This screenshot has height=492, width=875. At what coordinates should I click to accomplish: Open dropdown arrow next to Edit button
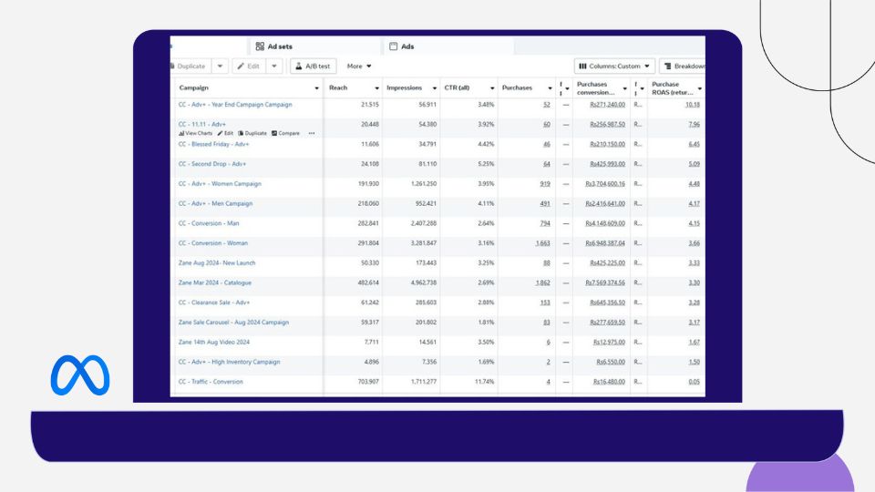274,67
